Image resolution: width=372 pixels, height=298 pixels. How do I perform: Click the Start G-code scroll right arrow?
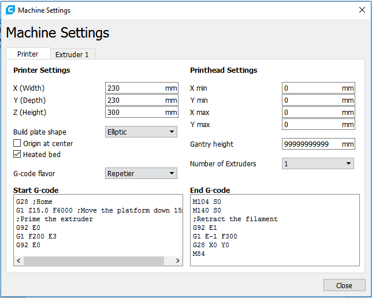178,261
